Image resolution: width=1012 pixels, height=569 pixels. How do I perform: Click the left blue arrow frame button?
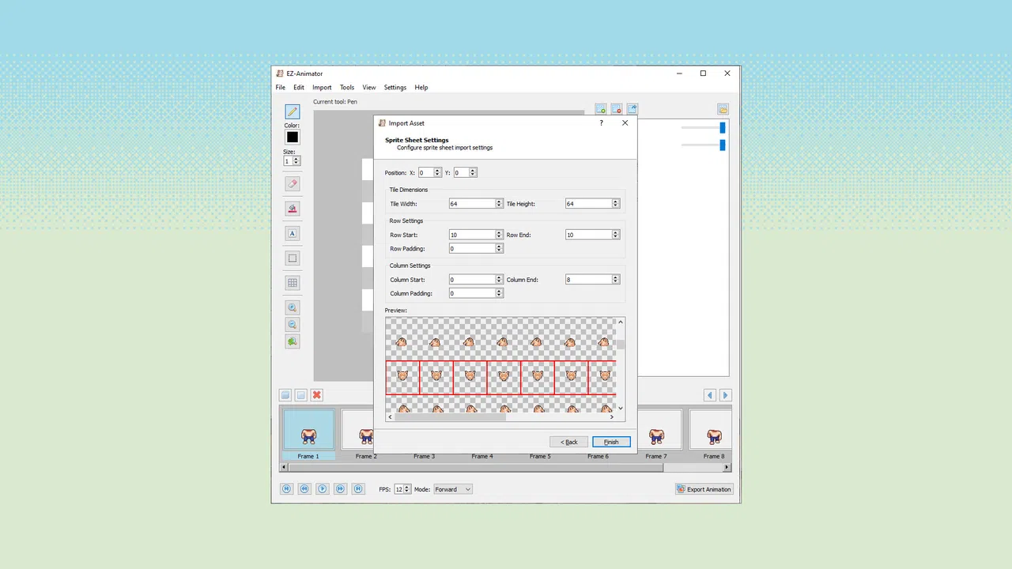[x=710, y=395]
